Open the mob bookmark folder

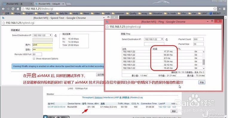click(x=106, y=13)
